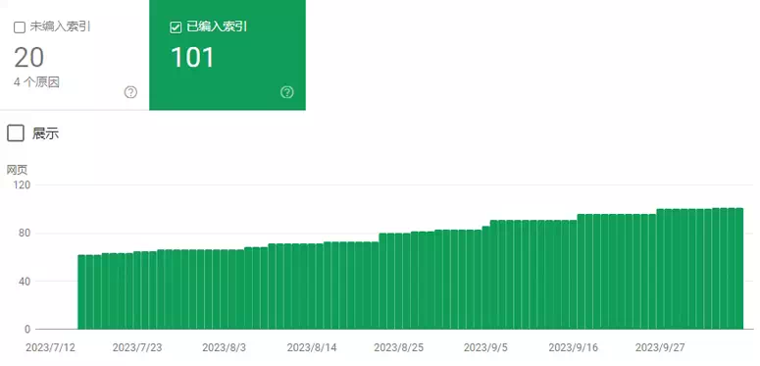760x366 pixels.
Task: Click the 已编入索引 label text
Action: (217, 27)
